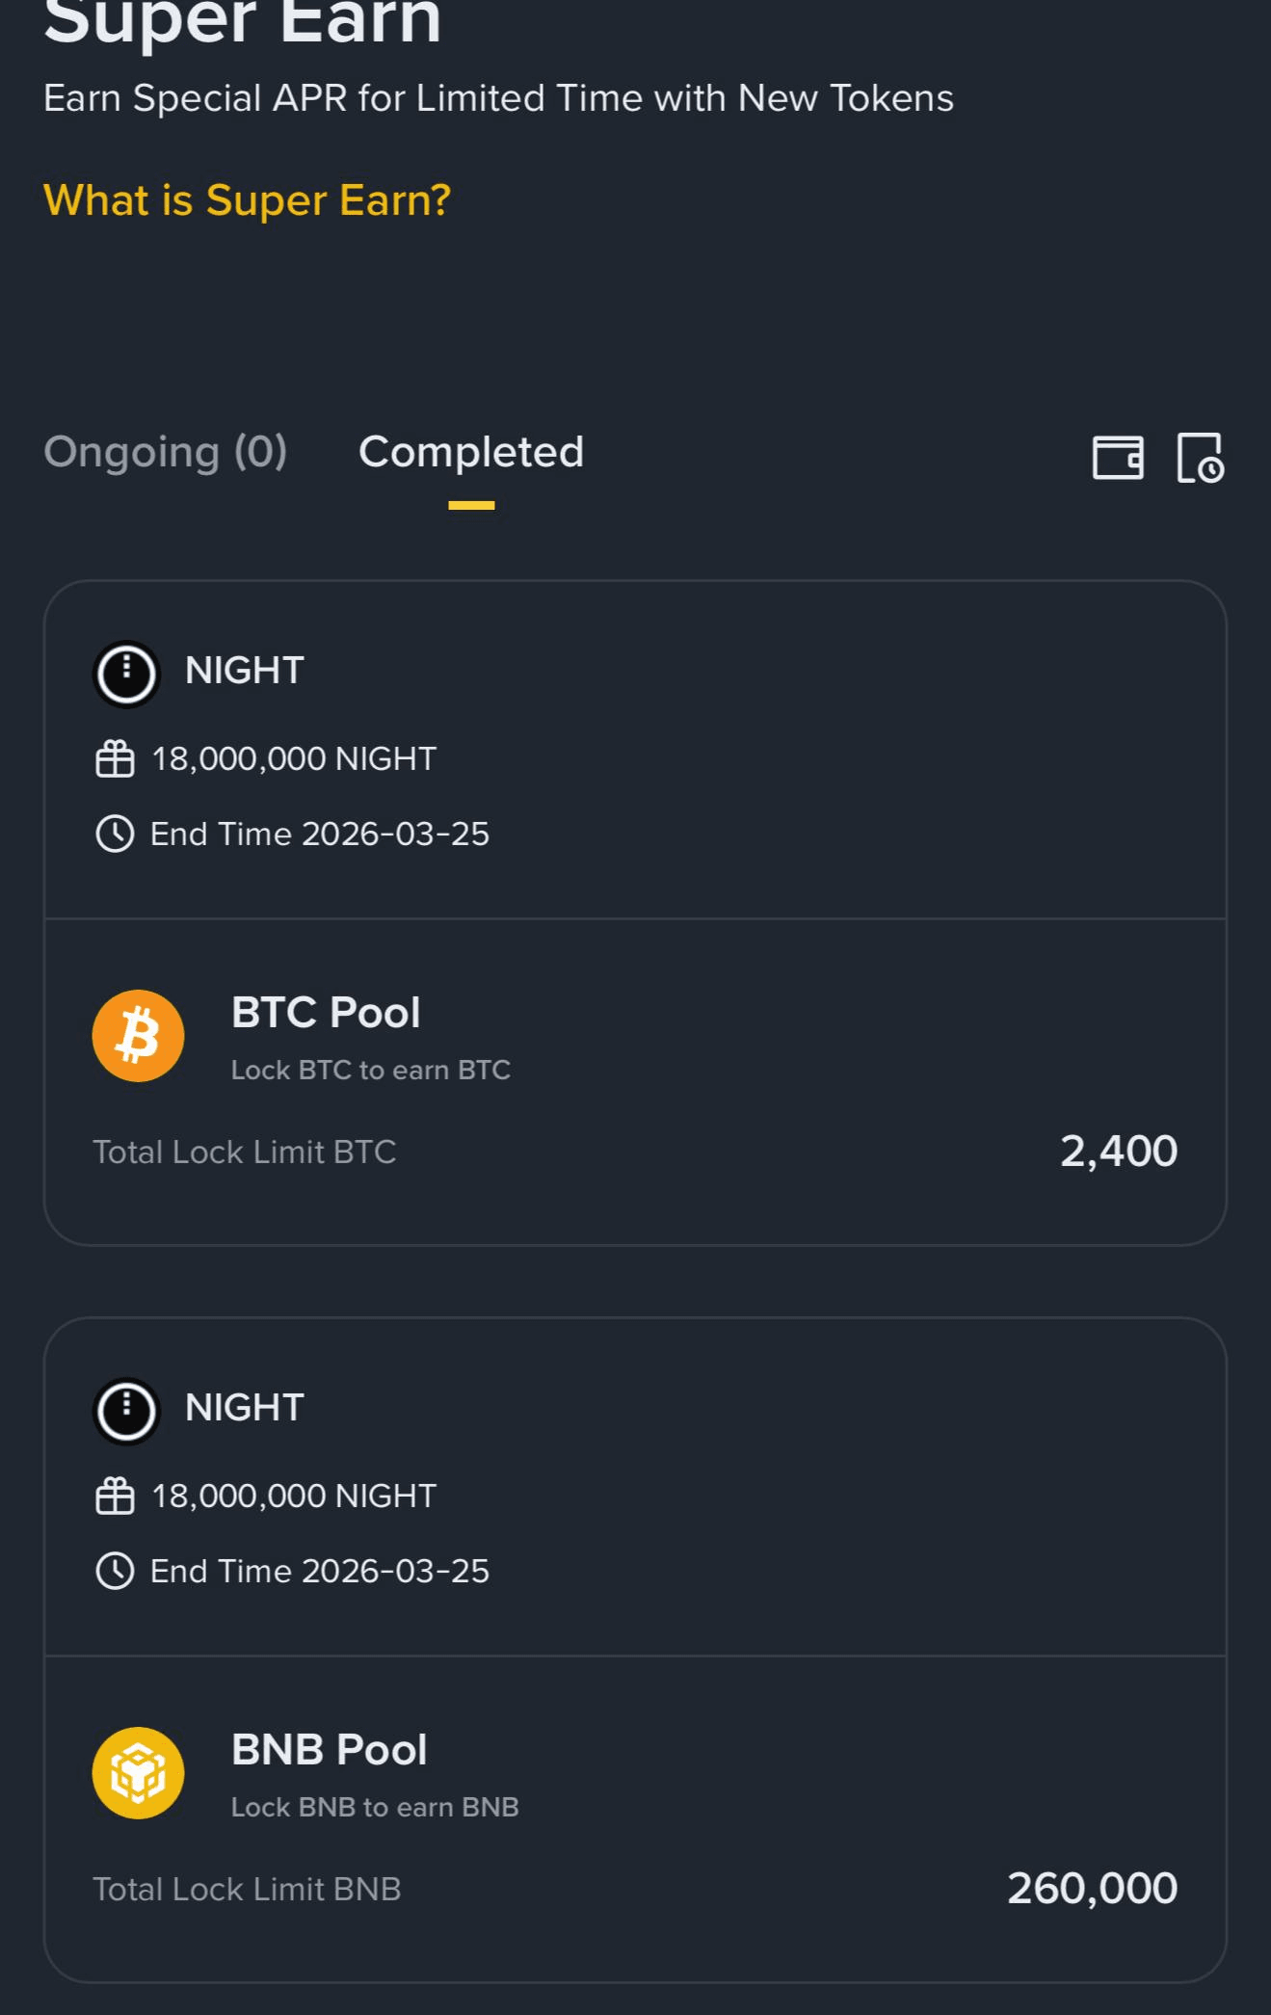Click the 260,000 BNB lock limit value
The image size is (1271, 2015).
tap(1092, 1889)
